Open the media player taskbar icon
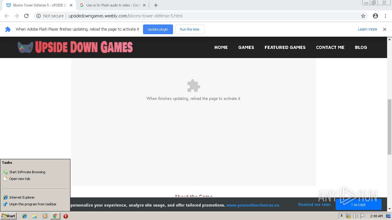Viewport: 392px width, 220px height. [x=45, y=216]
